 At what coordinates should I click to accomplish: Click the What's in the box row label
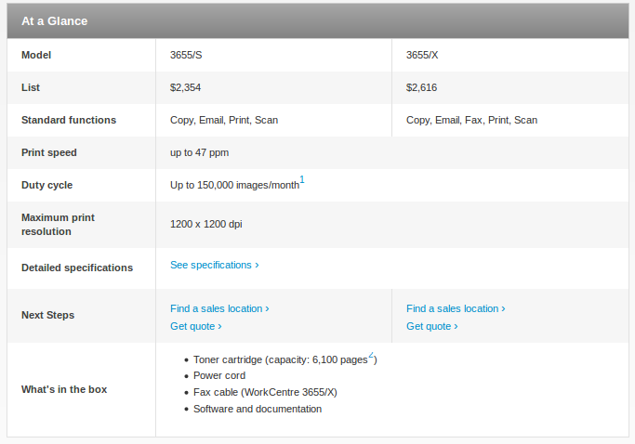point(64,389)
